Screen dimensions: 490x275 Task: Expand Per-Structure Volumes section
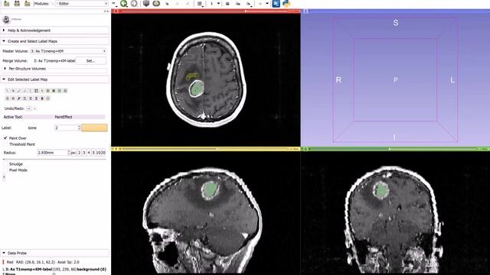click(55, 69)
